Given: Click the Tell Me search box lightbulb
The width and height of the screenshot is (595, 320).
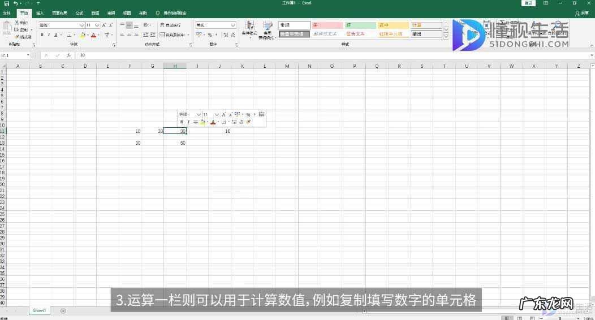Looking at the screenshot, I should point(158,13).
